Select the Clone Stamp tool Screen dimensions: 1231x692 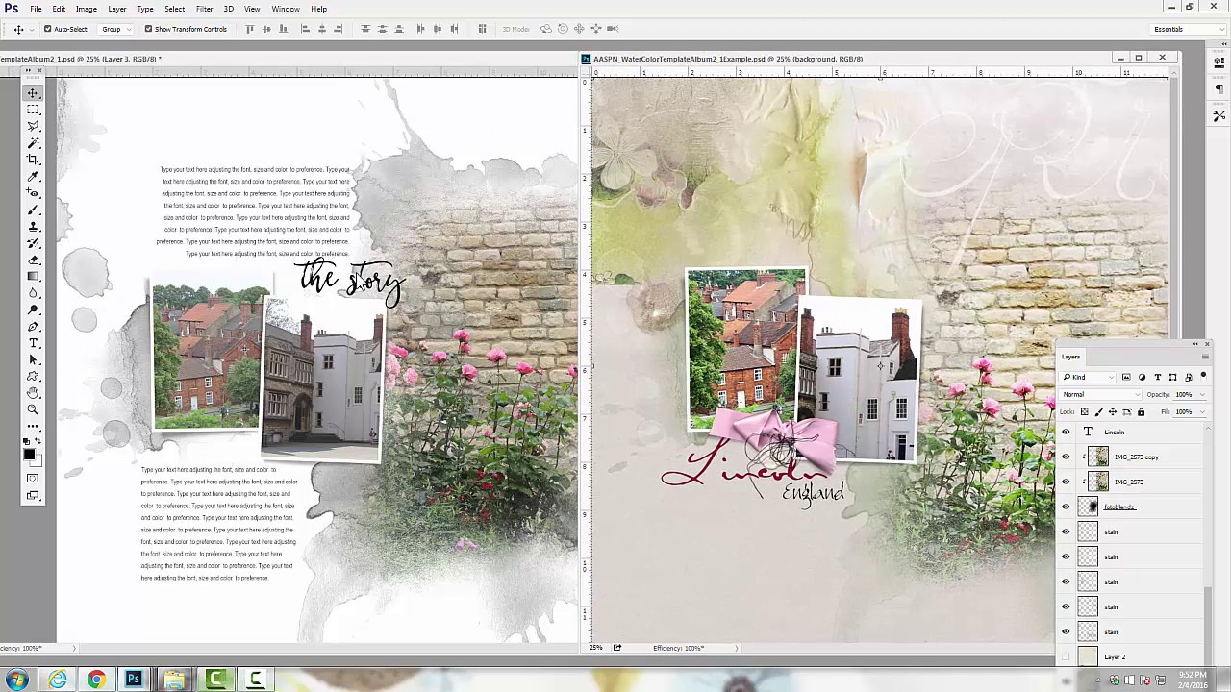pos(33,227)
